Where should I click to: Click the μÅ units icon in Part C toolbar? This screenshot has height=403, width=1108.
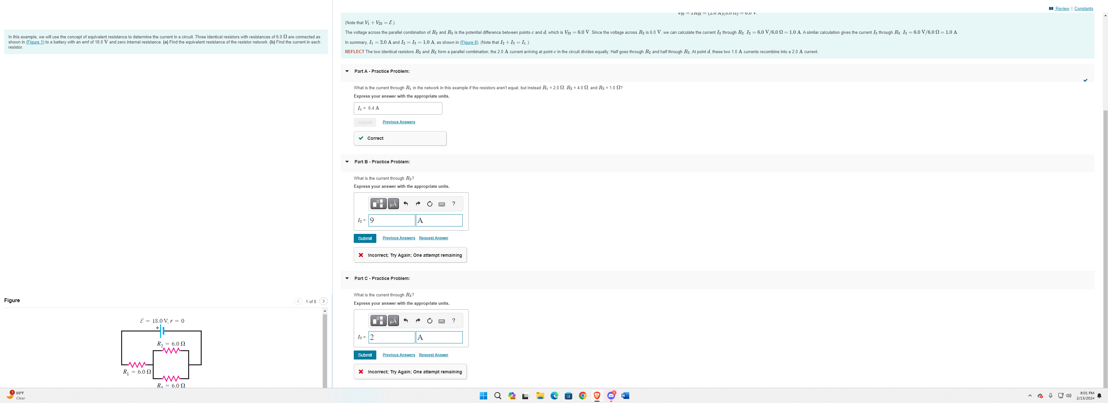coord(393,321)
